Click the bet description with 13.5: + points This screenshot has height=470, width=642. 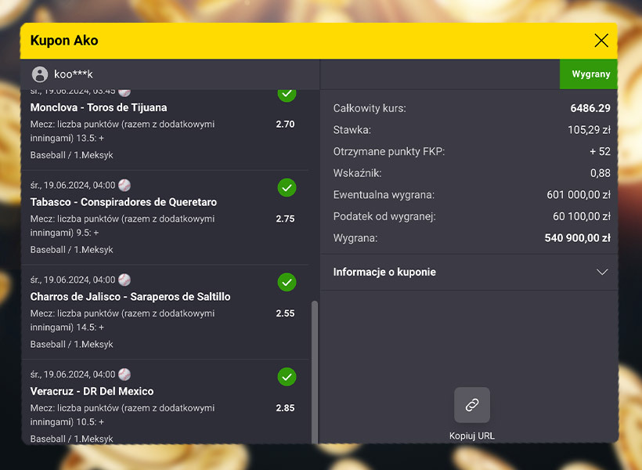point(122,131)
